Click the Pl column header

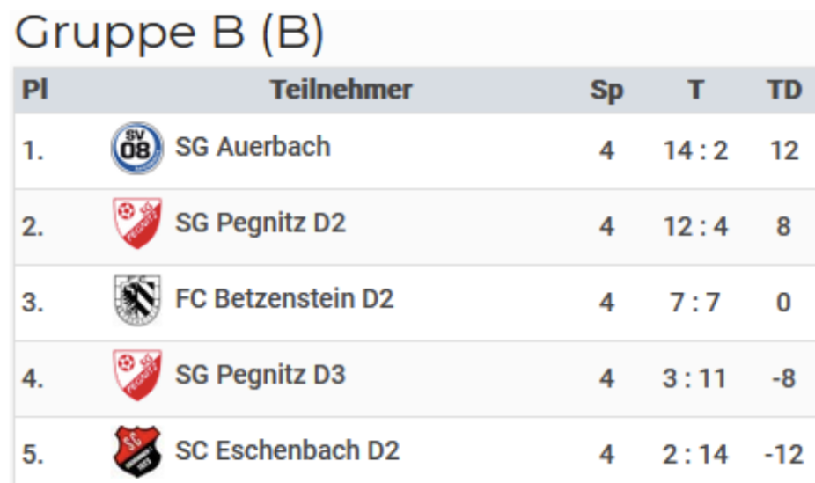(x=34, y=89)
